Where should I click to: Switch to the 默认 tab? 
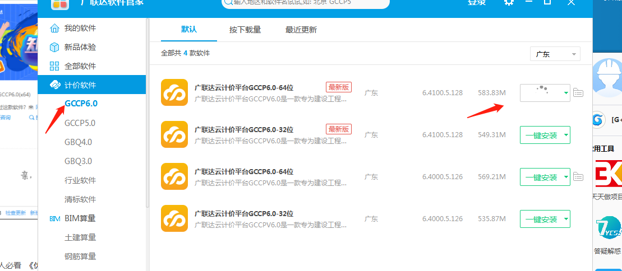tap(189, 29)
